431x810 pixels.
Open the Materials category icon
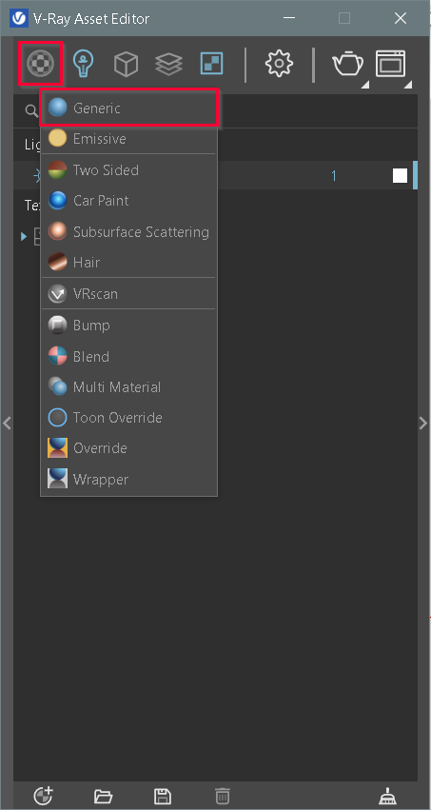[x=40, y=64]
